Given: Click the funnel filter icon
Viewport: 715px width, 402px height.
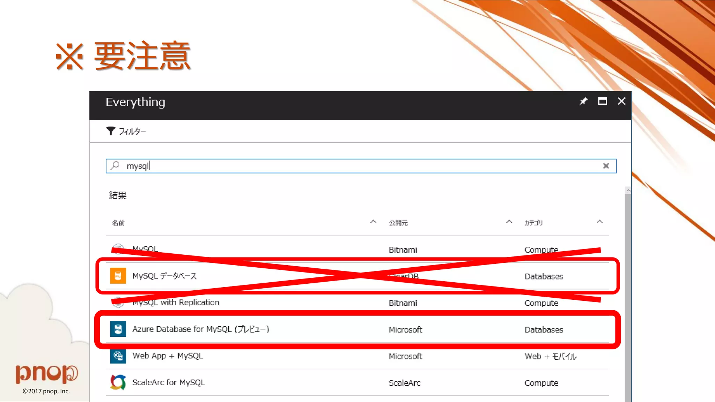Looking at the screenshot, I should click(x=111, y=131).
